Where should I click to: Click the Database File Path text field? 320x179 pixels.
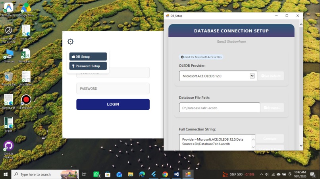(220, 108)
